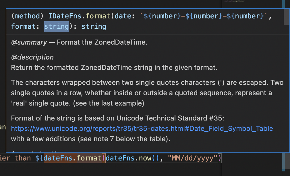Screen dimensions: 290x176
Task: Click the closing parenthesis after "MM/dd/yyyy"
Action: pos(220,158)
